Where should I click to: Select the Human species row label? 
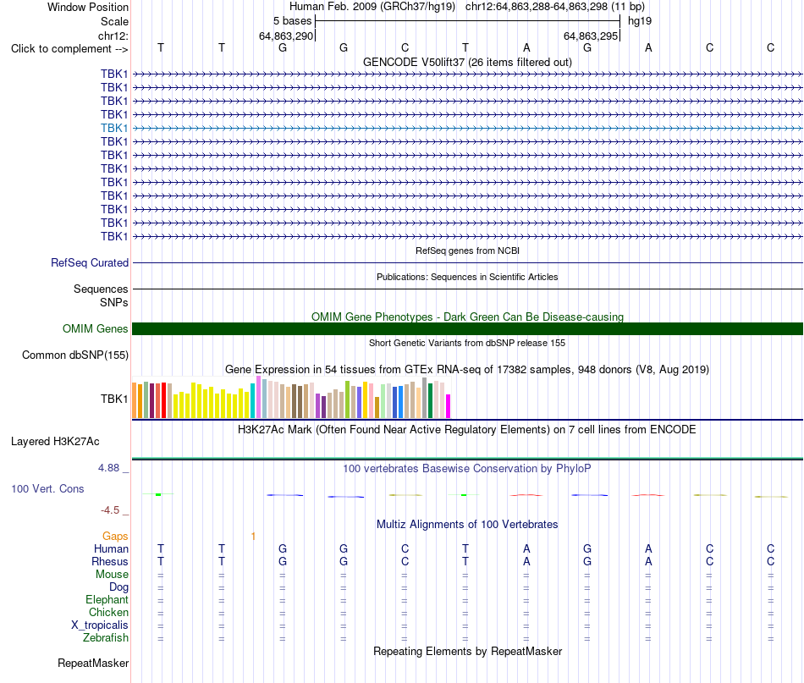click(111, 548)
